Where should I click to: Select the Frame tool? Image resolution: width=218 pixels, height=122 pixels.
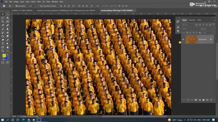pos(7,22)
